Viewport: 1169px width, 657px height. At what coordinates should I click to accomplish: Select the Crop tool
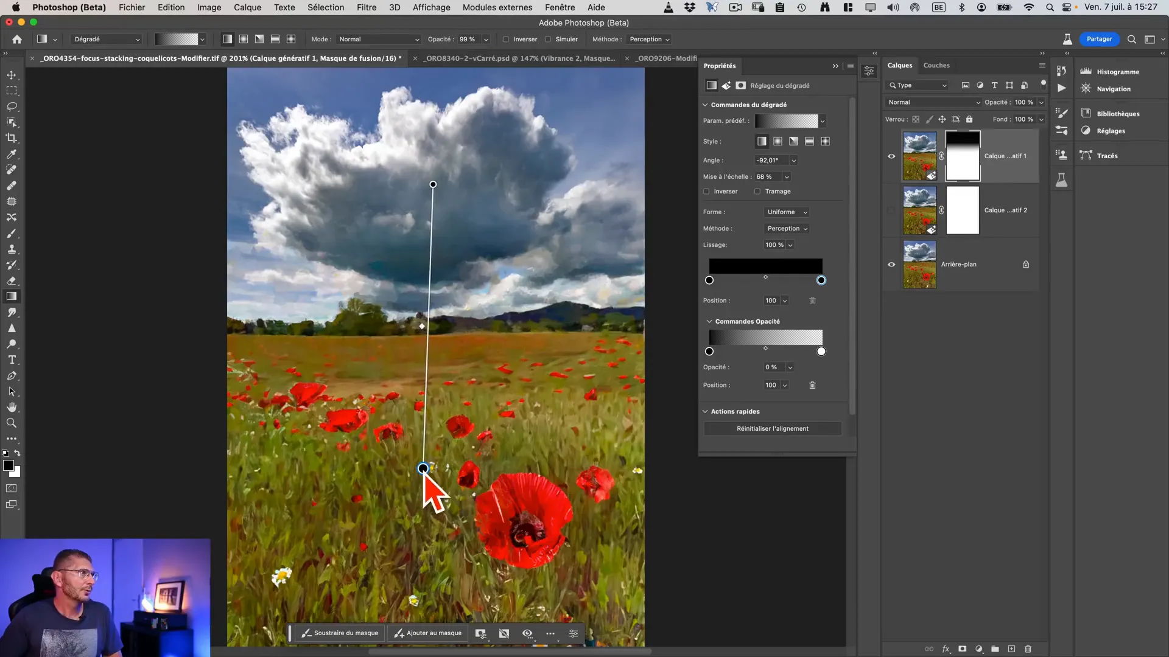click(x=12, y=138)
